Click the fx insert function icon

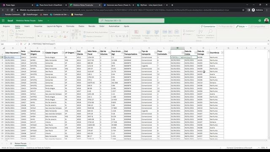pos(29,44)
